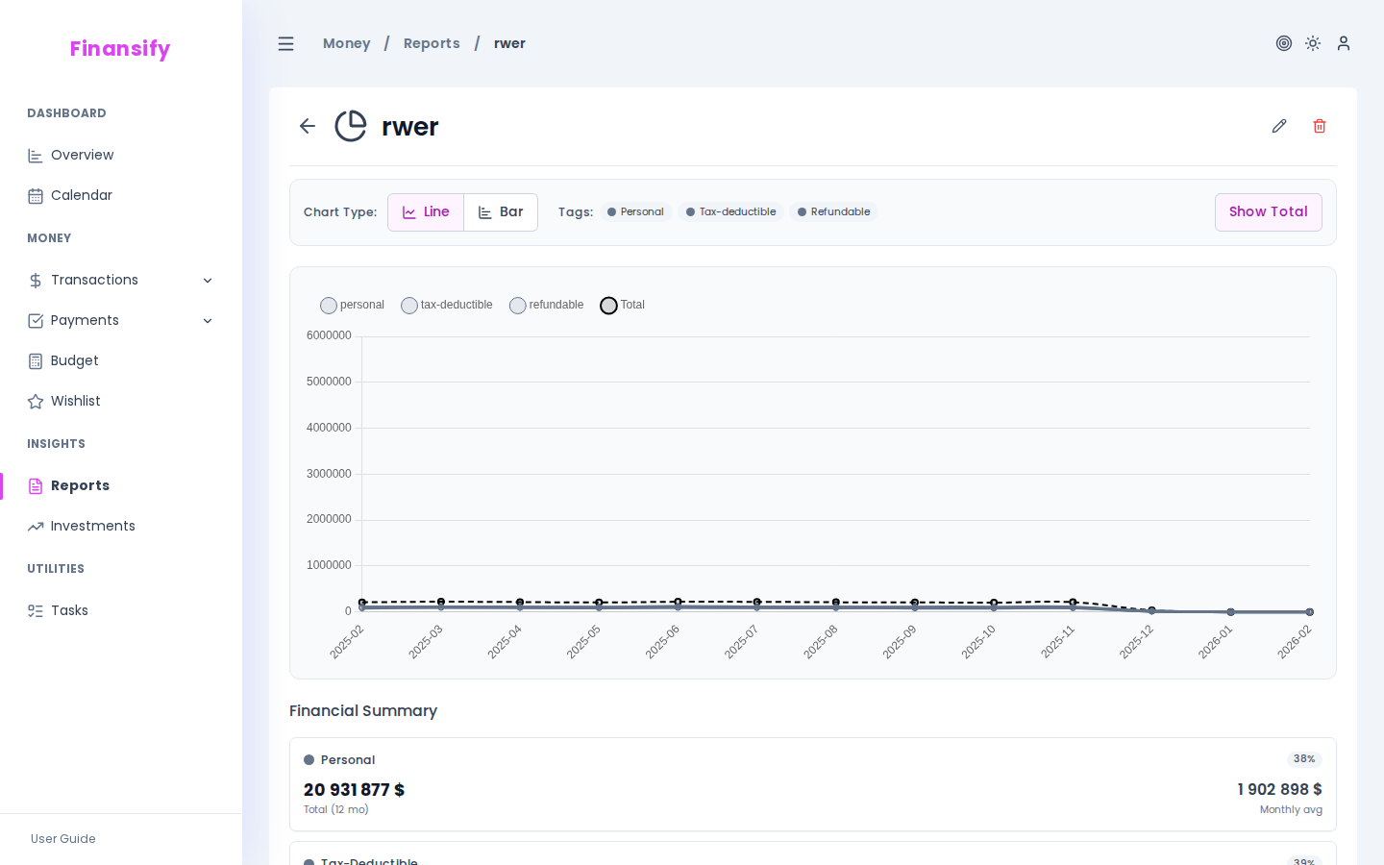Open the User Guide link
Viewport: 1384px width, 865px height.
tap(63, 839)
